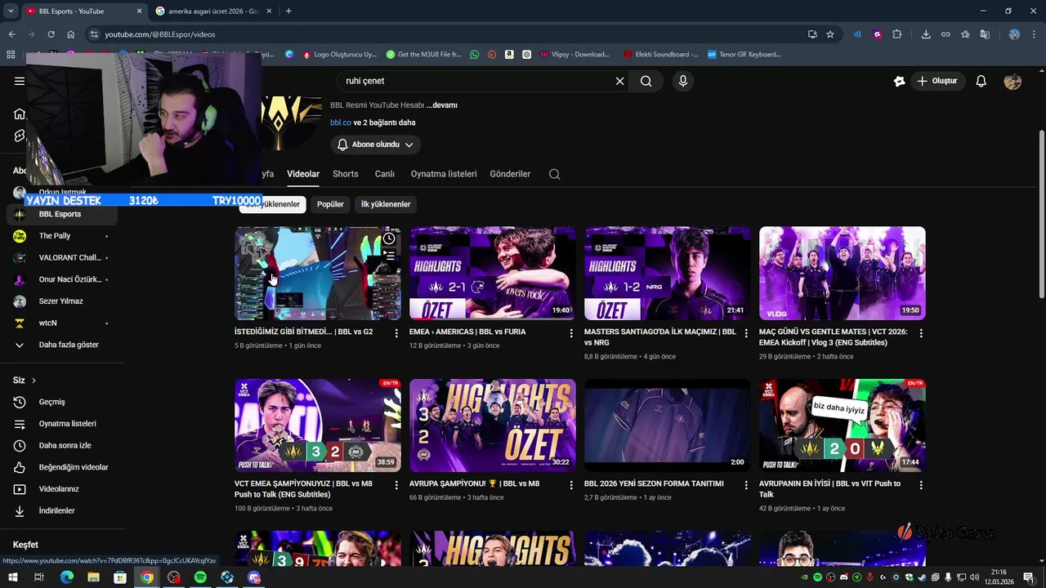Image resolution: width=1046 pixels, height=588 pixels.
Task: Click the Oluştur create button
Action: tap(937, 81)
